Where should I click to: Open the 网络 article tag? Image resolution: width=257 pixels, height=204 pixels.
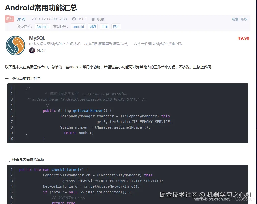[93, 26]
